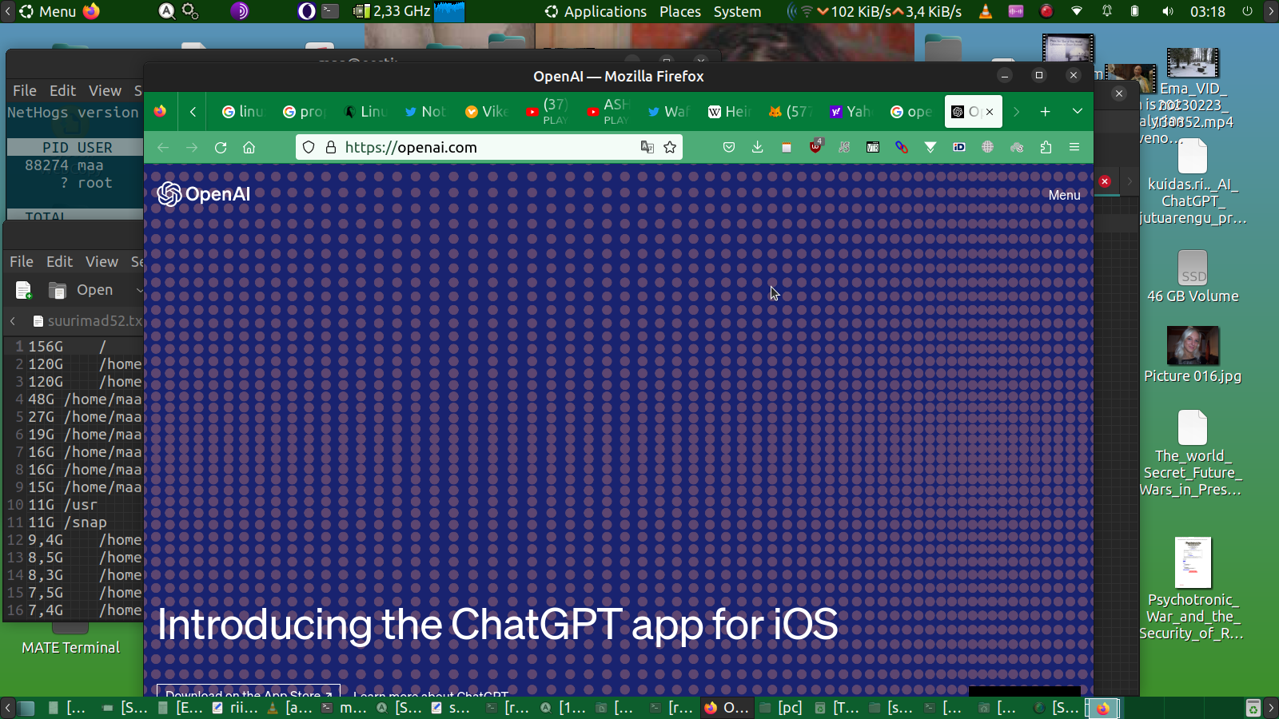
Task: Open the Firefox extensions puzzle menu
Action: (1046, 147)
